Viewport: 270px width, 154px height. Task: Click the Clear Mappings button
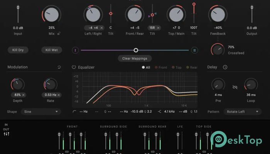[135, 59]
